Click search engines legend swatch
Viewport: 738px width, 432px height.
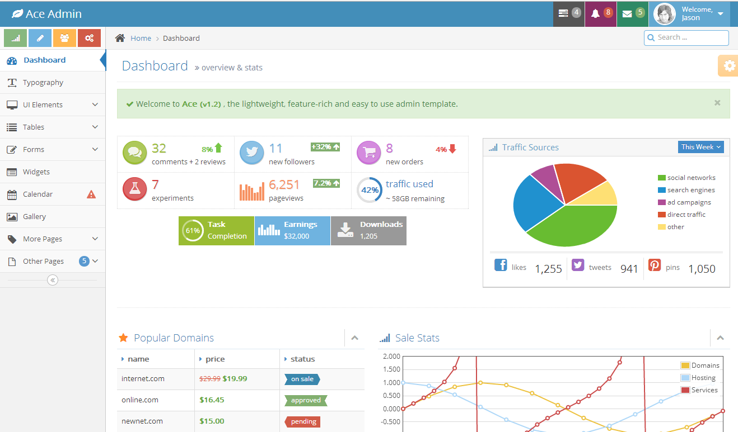point(662,190)
